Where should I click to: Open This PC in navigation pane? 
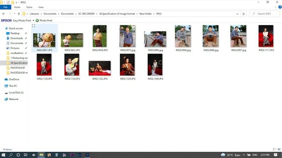coord(13,86)
